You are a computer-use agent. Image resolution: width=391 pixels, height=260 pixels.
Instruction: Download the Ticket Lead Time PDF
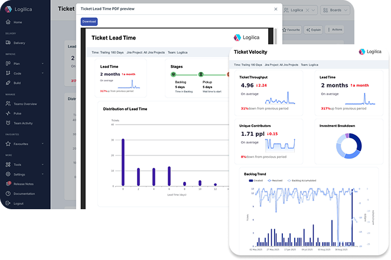(89, 22)
